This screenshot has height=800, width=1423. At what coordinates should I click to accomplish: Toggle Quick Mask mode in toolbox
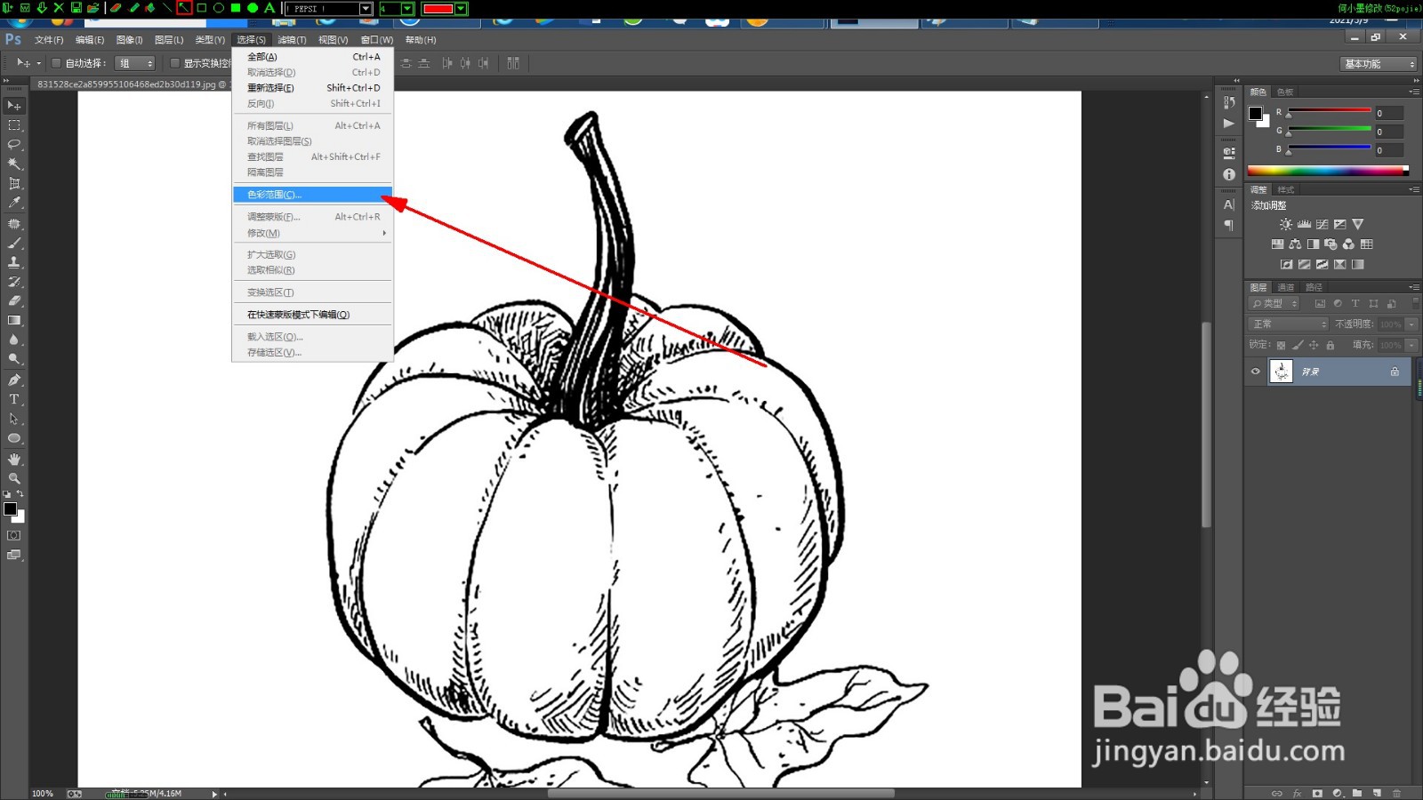pyautogui.click(x=14, y=535)
